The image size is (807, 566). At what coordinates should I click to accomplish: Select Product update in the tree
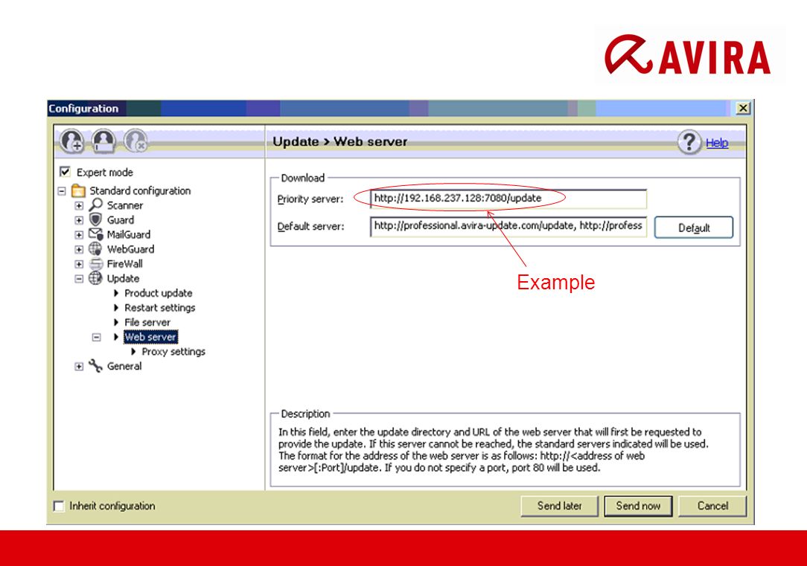159,293
